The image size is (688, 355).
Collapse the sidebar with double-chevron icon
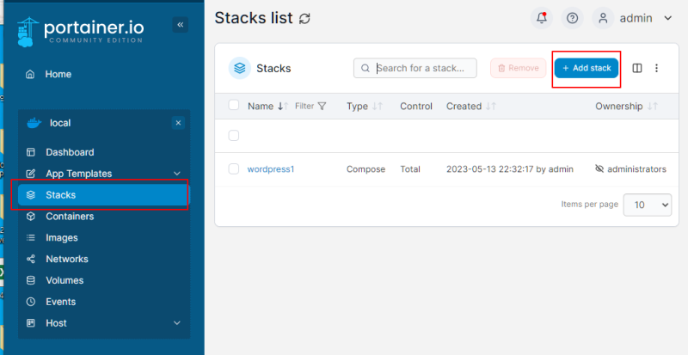(x=180, y=25)
